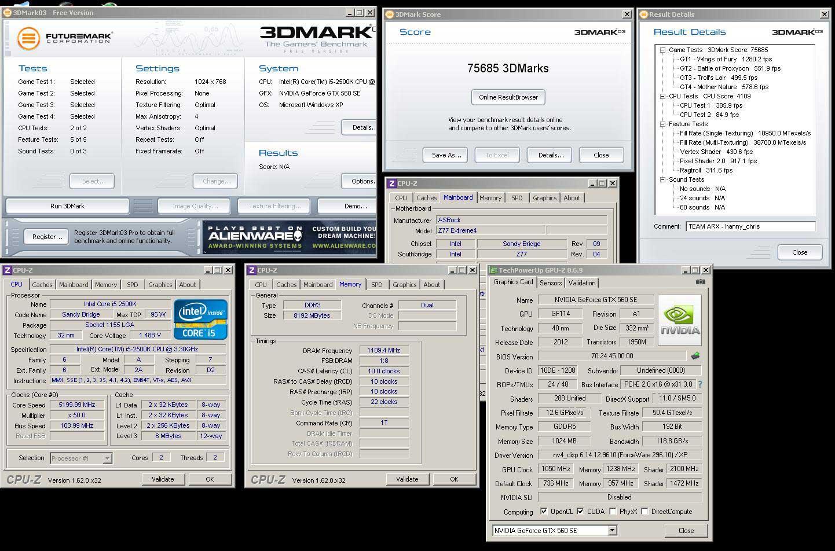Open Mainboard tab in CPU-Z CPU window
The image size is (835, 551).
[x=74, y=285]
